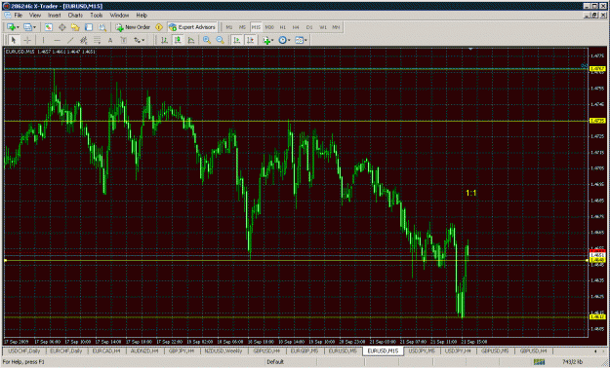Image resolution: width=610 pixels, height=368 pixels.
Task: Draw a vertical line tool
Action: point(43,40)
